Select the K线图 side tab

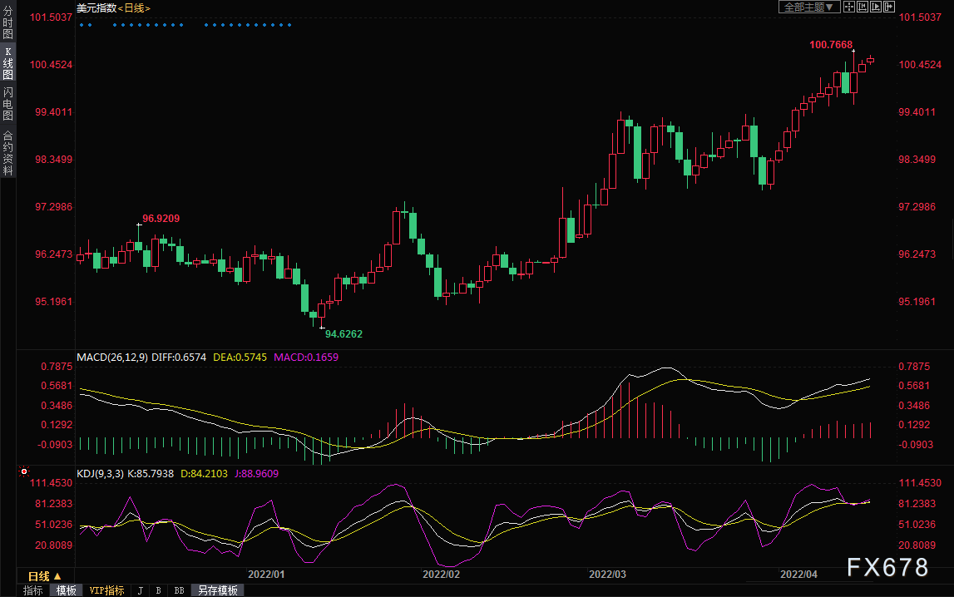(x=8, y=63)
